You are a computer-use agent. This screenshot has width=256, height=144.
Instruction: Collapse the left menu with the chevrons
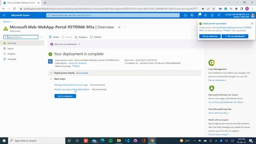(42, 37)
